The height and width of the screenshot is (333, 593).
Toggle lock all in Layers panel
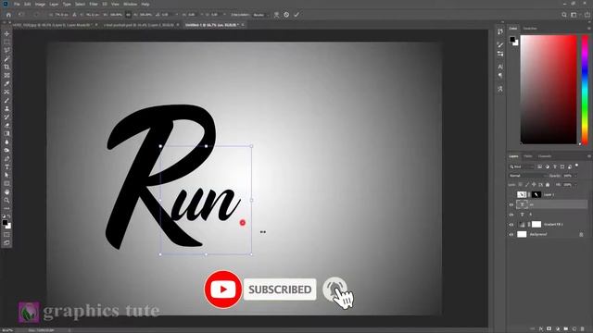point(548,185)
